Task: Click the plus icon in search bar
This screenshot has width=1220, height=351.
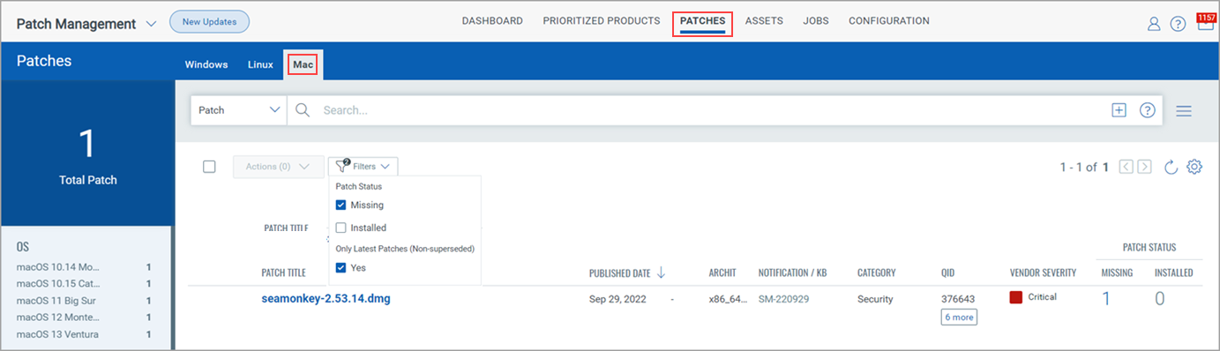Action: click(1119, 110)
